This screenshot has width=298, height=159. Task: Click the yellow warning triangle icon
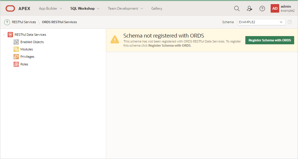(x=115, y=40)
